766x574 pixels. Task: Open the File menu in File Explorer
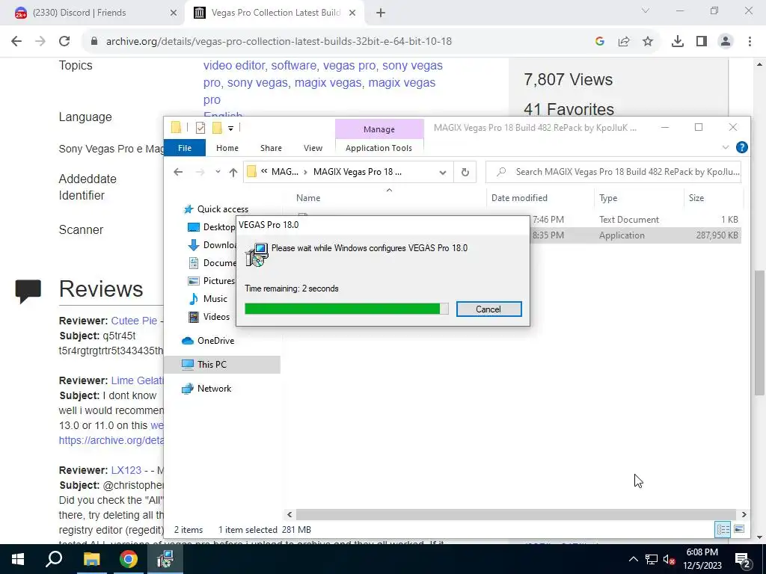click(x=185, y=148)
